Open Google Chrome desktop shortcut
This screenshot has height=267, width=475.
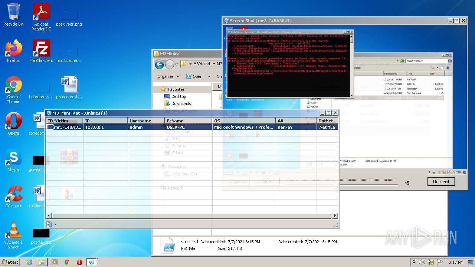13,90
